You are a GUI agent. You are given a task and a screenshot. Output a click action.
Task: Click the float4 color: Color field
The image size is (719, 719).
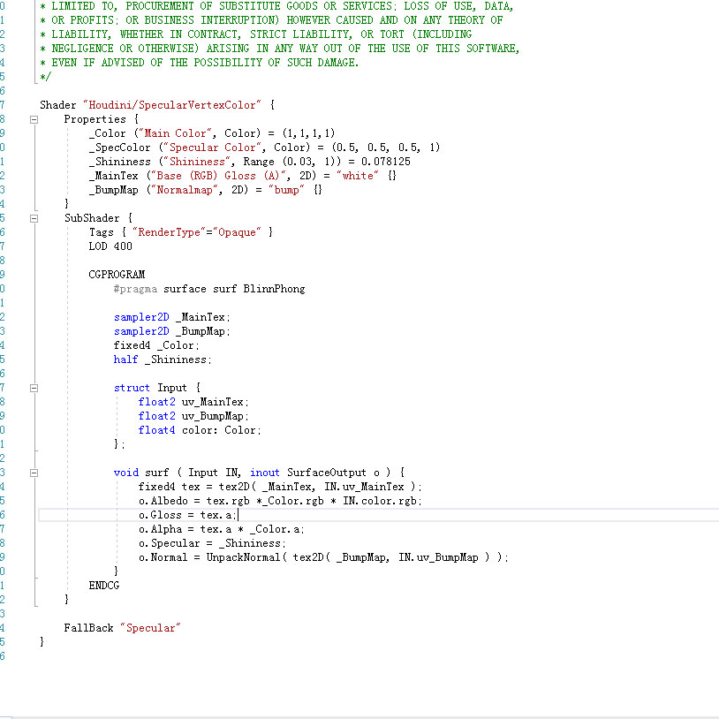pyautogui.click(x=200, y=430)
